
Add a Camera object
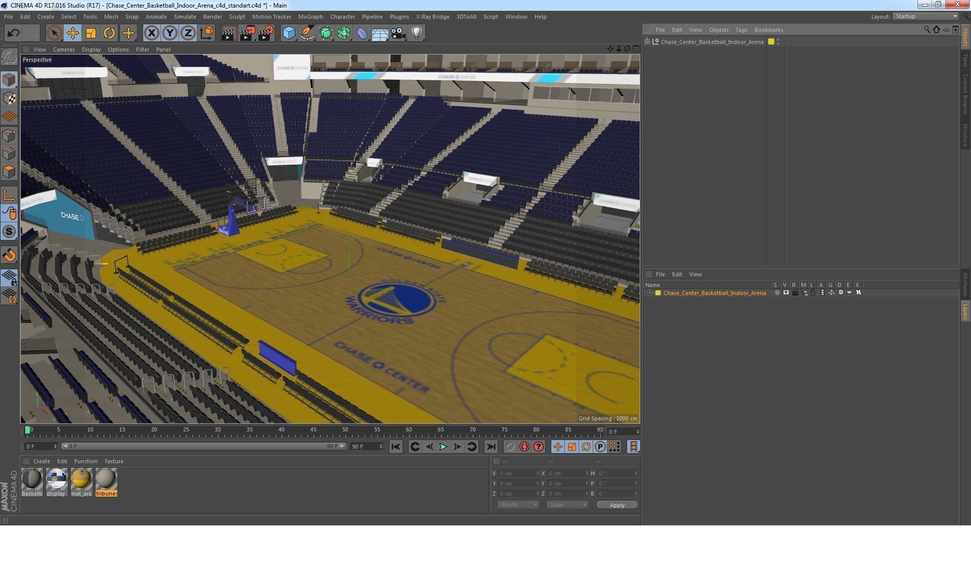click(398, 33)
